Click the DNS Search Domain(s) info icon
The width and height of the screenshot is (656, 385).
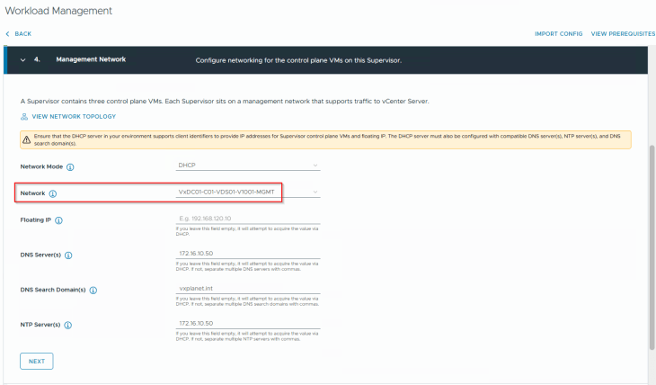(x=93, y=290)
